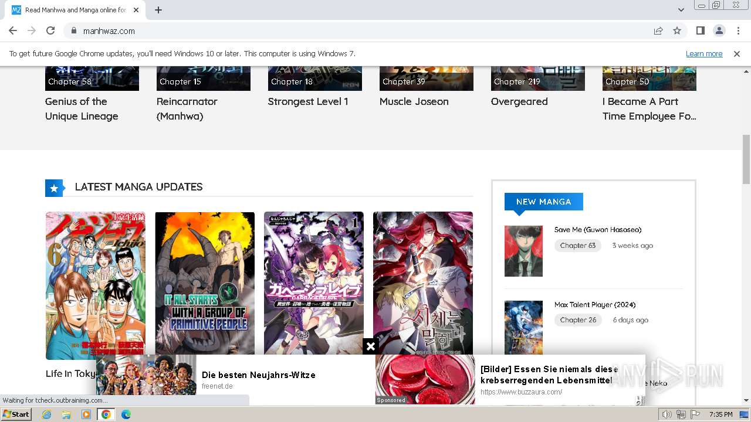Close the manhwaz browser tab

coord(136,10)
